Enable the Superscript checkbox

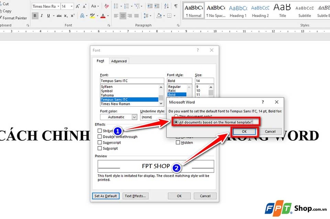[100, 142]
